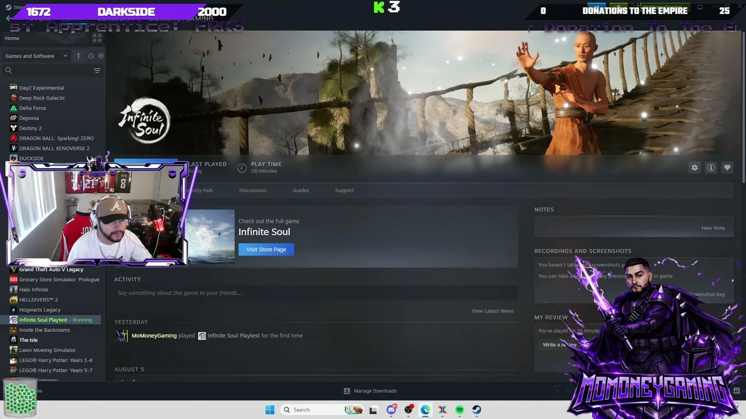The image size is (746, 419).
Task: Show ready-to-play games with the play filter icon
Action: 101,56
